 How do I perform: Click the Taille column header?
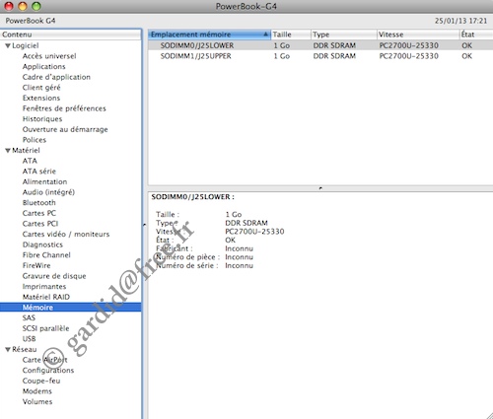point(291,35)
